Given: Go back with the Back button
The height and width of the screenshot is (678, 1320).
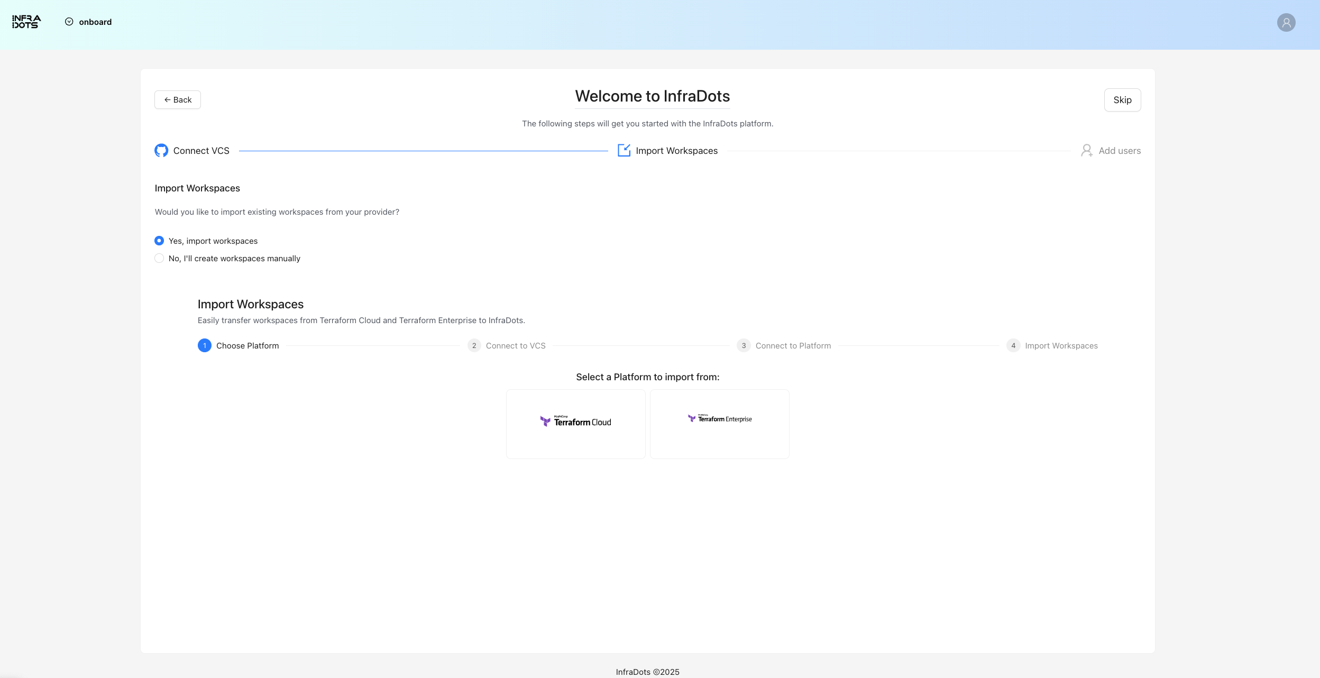Looking at the screenshot, I should point(178,100).
